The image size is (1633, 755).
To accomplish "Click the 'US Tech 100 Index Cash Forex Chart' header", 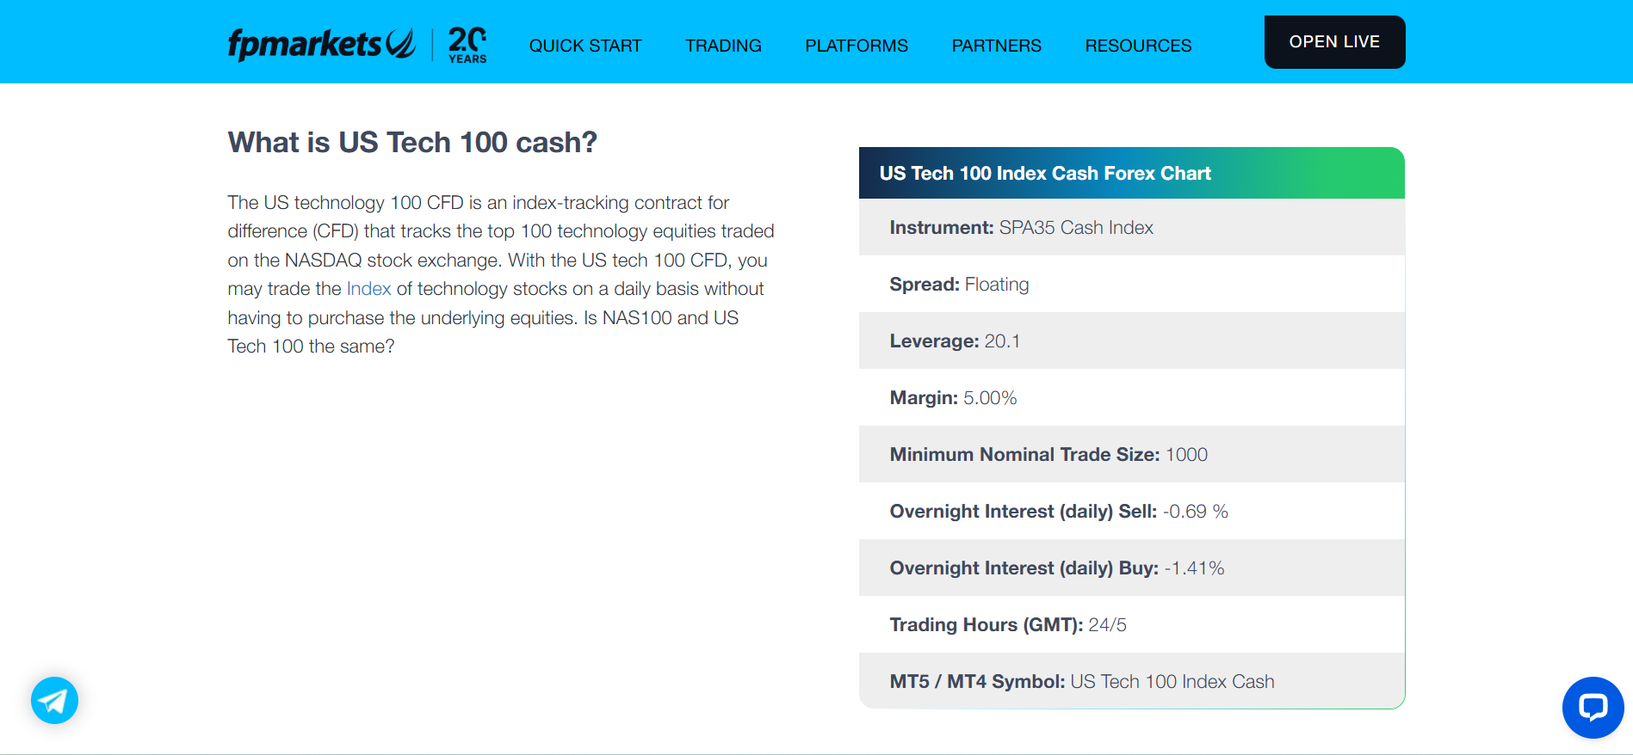I will click(x=1131, y=173).
